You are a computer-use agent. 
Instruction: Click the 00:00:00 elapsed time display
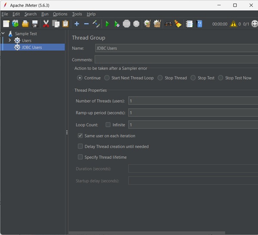coord(220,24)
